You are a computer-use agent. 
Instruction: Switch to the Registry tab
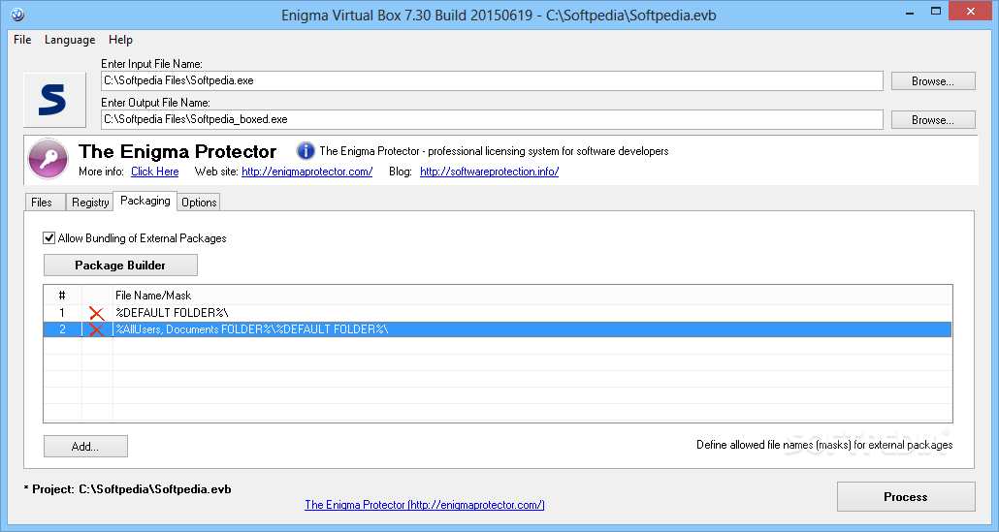(x=90, y=202)
